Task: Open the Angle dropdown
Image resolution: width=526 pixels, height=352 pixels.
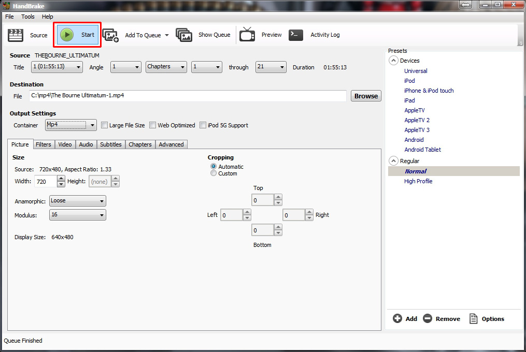Action: (126, 67)
